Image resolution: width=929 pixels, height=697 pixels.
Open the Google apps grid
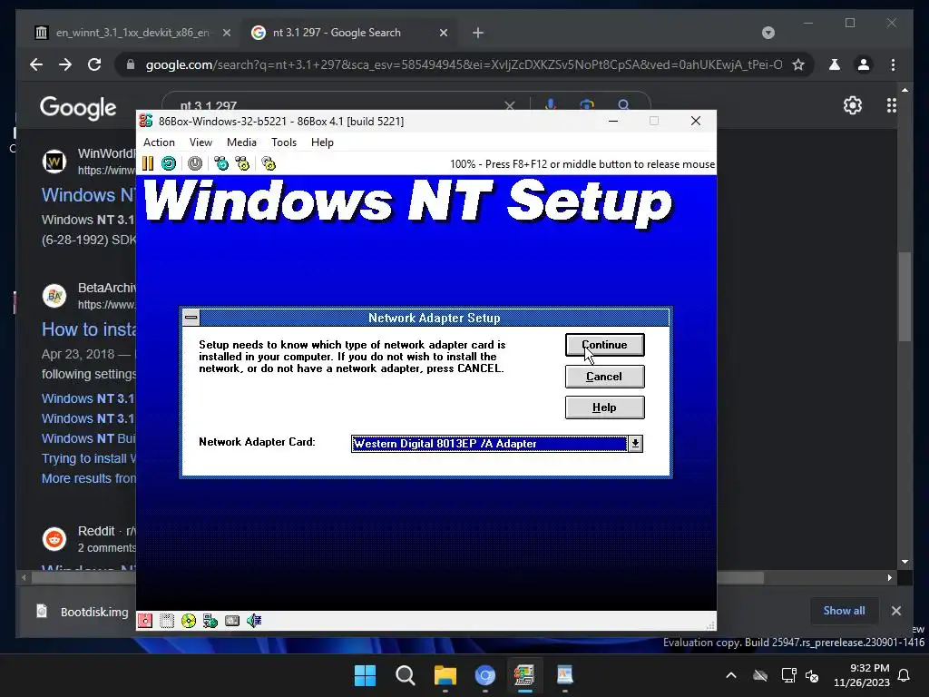pos(891,105)
